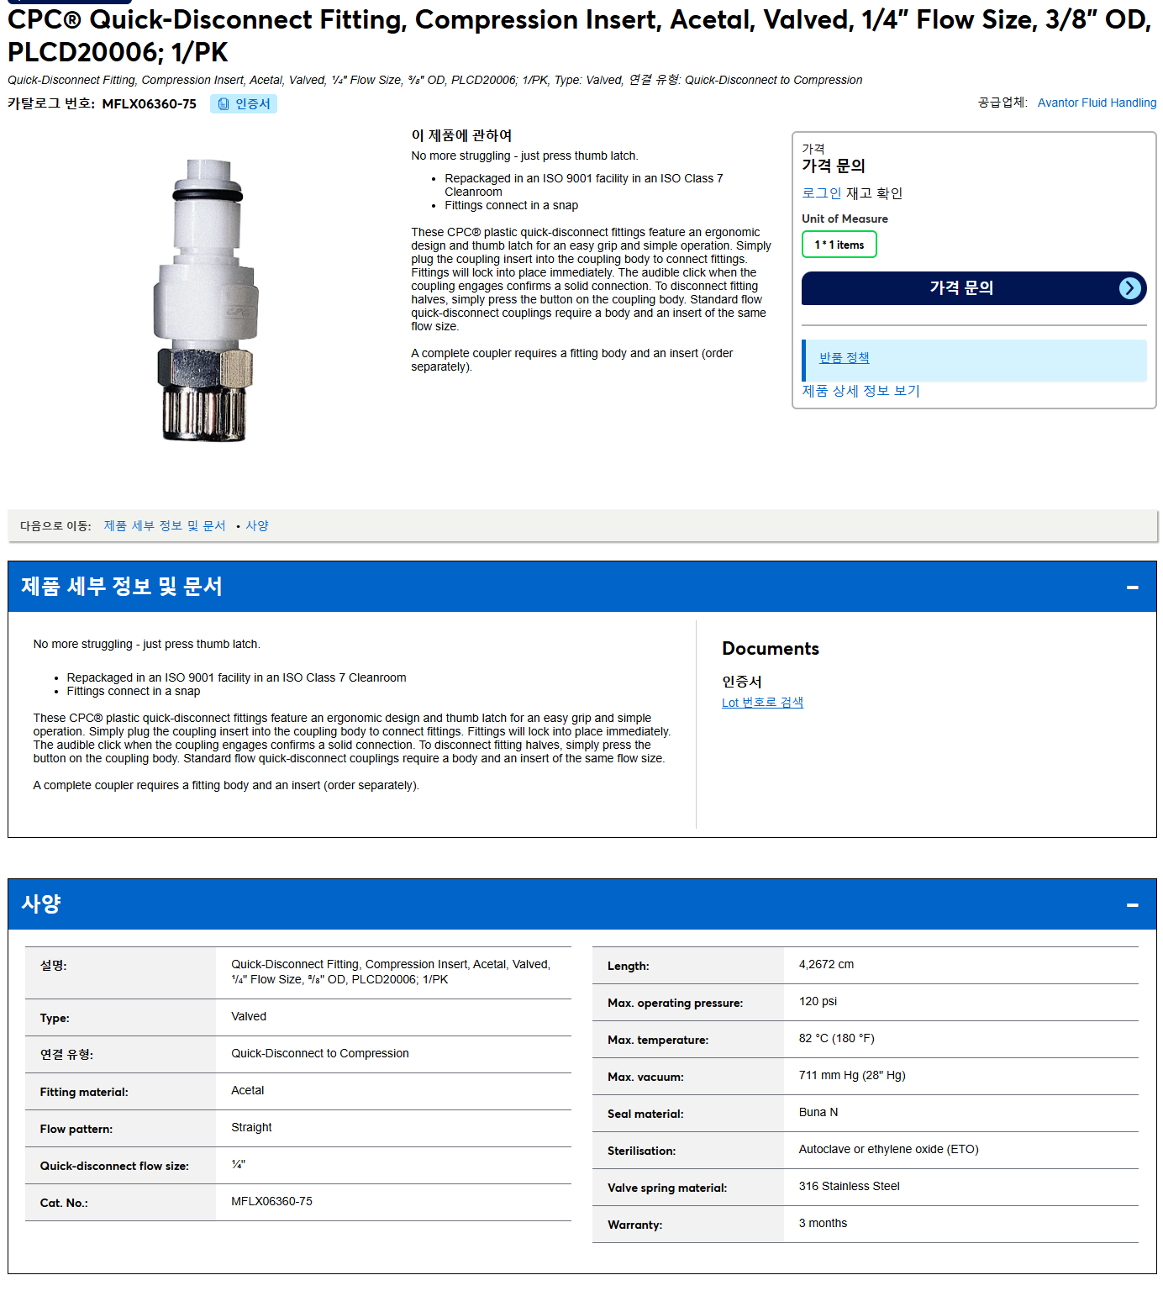
Task: Click the 'Valved' type value in specifications
Action: (249, 1017)
